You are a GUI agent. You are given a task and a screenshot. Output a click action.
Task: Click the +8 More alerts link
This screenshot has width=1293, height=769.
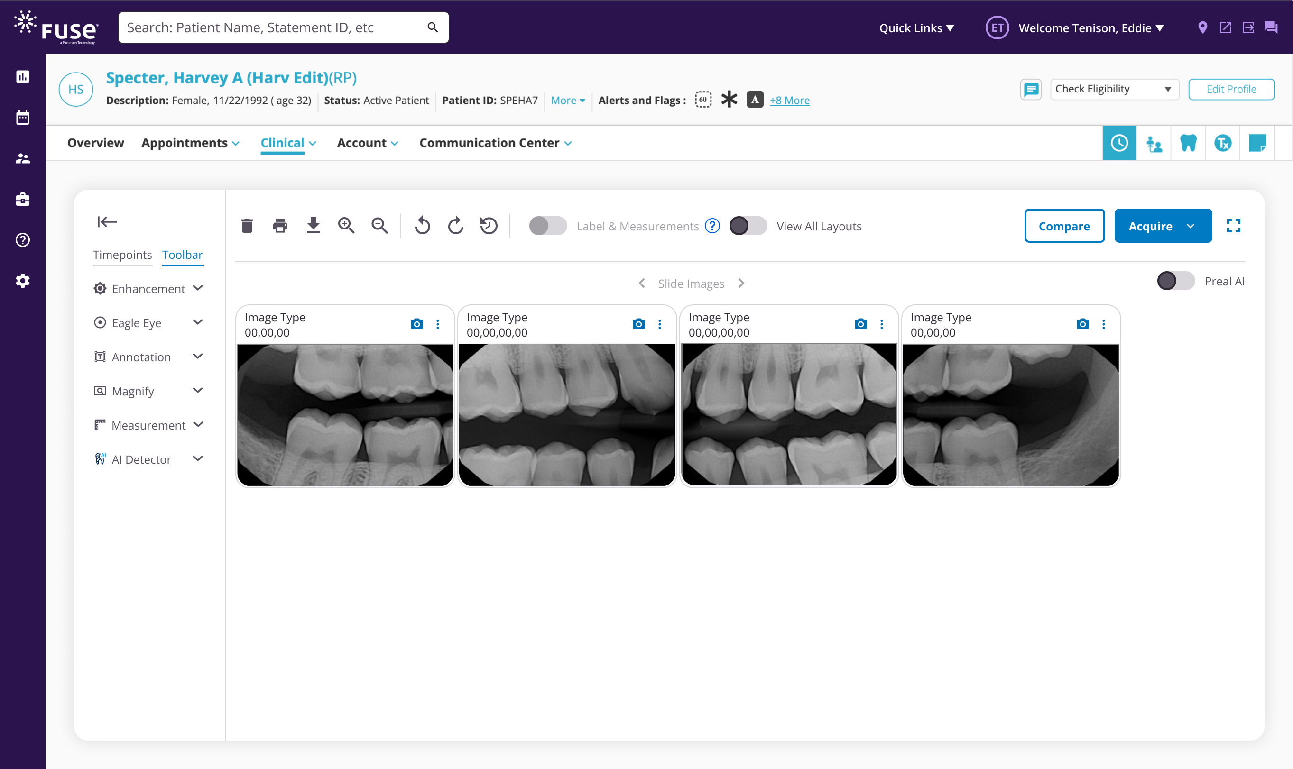[x=789, y=101]
